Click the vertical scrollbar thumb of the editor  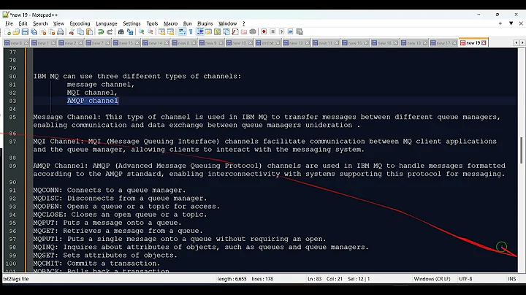tap(521, 150)
